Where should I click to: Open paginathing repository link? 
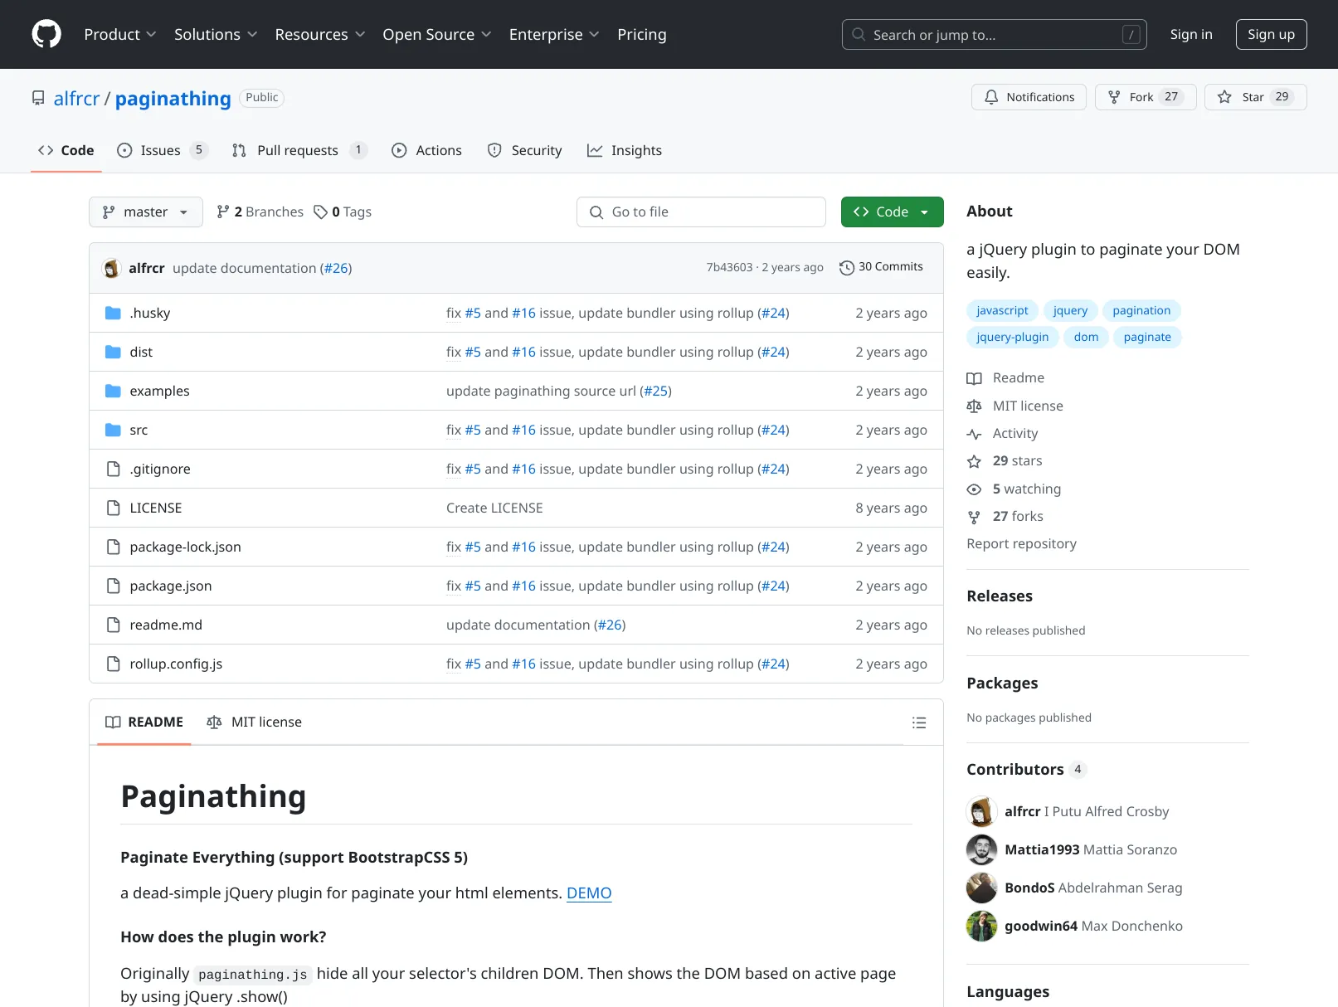173,99
